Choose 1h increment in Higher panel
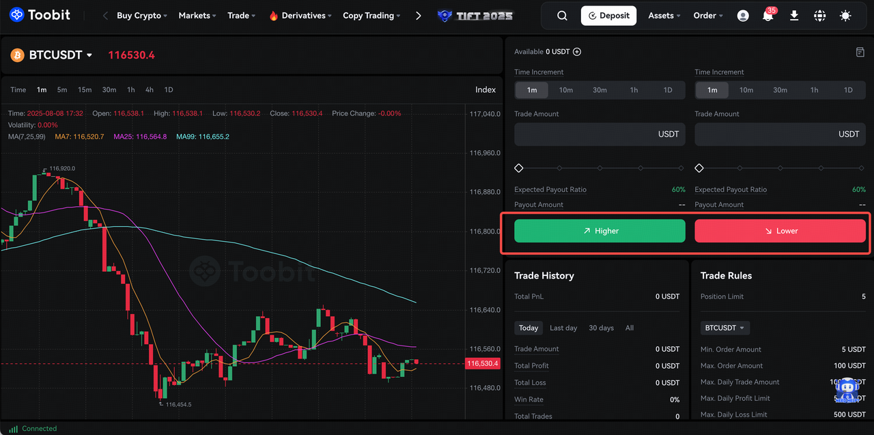This screenshot has height=435, width=874. [634, 90]
